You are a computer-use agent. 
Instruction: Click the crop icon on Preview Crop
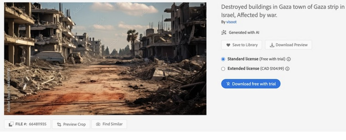pyautogui.click(x=59, y=124)
